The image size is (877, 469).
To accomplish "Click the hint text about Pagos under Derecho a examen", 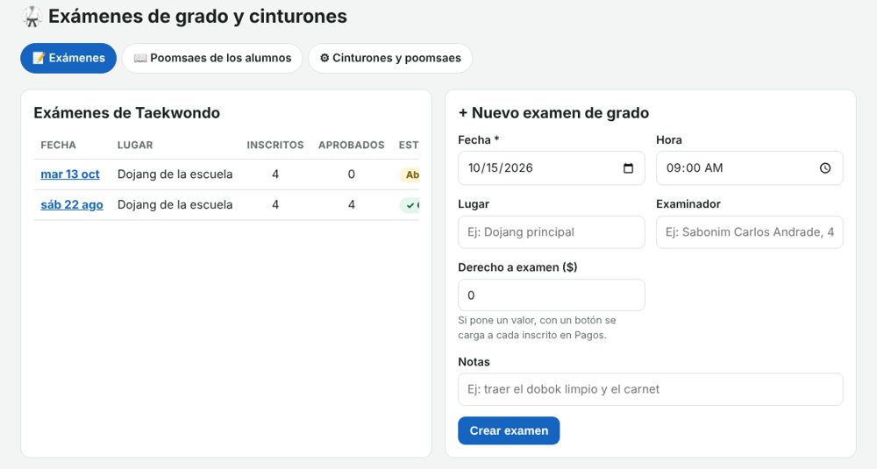I will tap(537, 328).
